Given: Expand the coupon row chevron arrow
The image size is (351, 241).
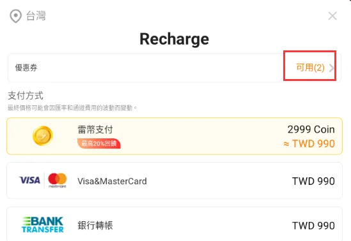Looking at the screenshot, I should 331,68.
